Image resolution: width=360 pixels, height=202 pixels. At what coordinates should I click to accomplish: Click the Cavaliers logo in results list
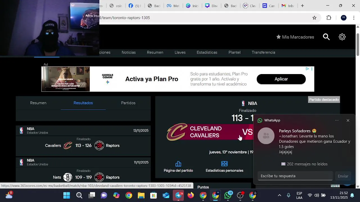(68, 146)
